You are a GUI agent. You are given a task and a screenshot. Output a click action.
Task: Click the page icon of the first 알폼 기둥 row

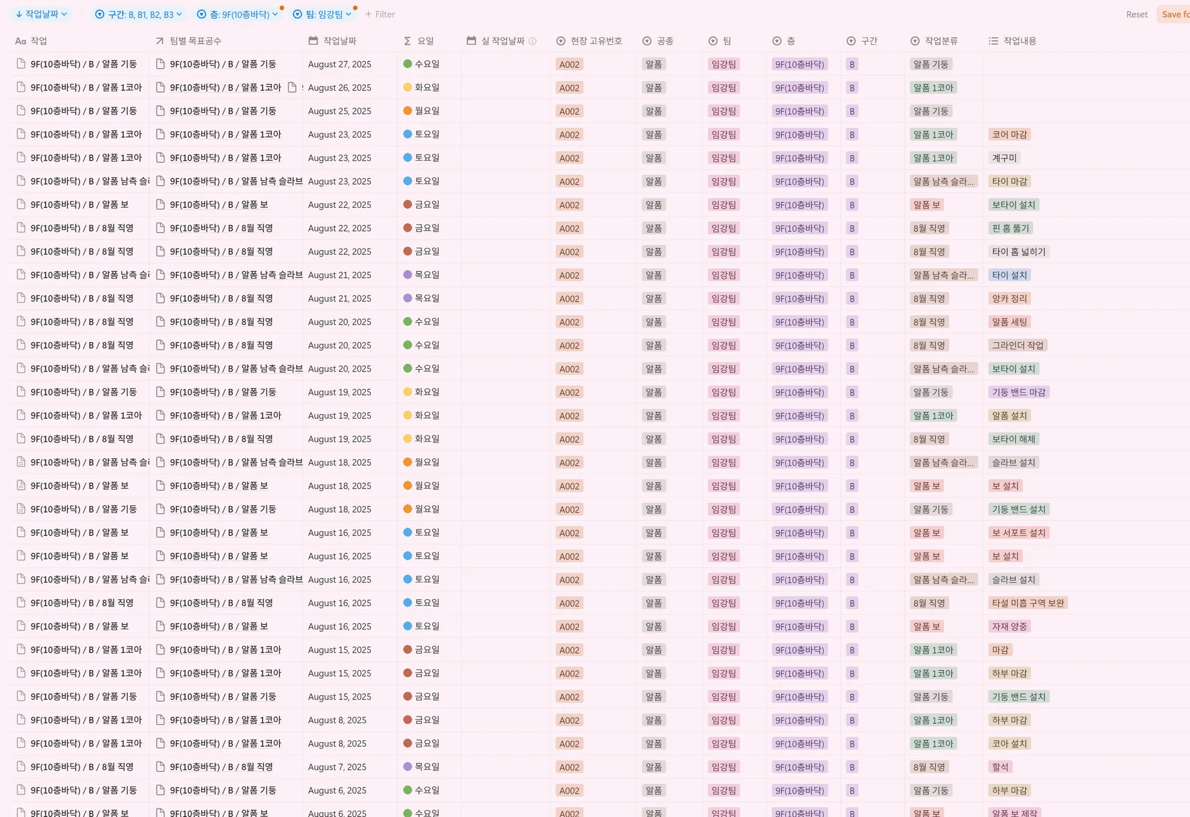[21, 64]
